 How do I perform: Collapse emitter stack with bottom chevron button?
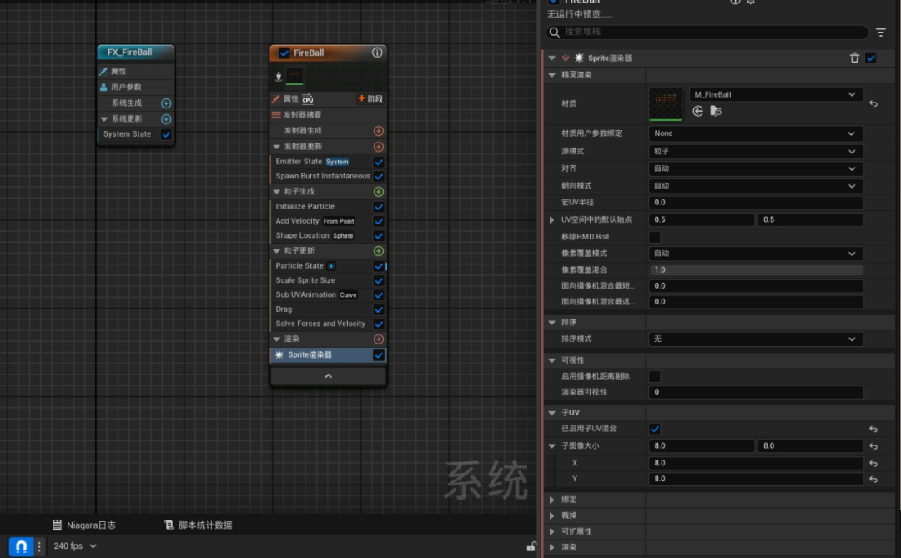coord(328,376)
